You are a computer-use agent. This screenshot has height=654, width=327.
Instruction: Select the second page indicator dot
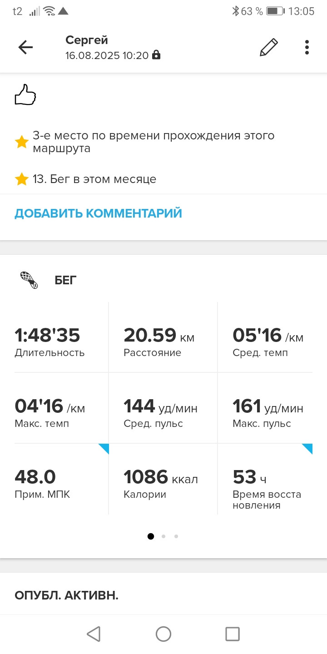coord(163,536)
